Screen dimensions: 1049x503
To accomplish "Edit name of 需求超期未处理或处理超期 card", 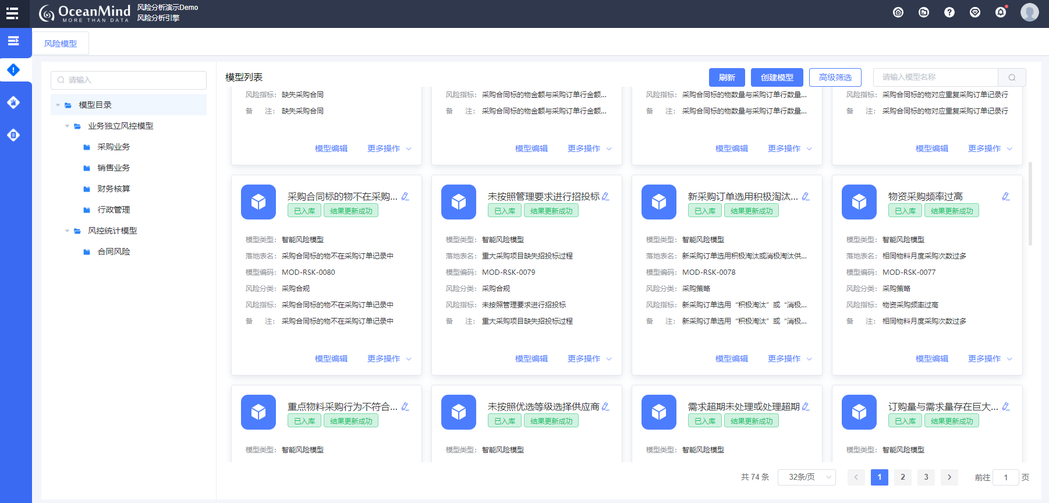I will (x=806, y=407).
